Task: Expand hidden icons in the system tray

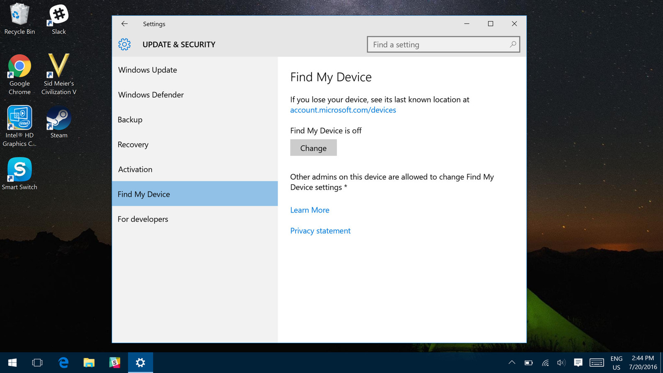Action: pyautogui.click(x=512, y=362)
